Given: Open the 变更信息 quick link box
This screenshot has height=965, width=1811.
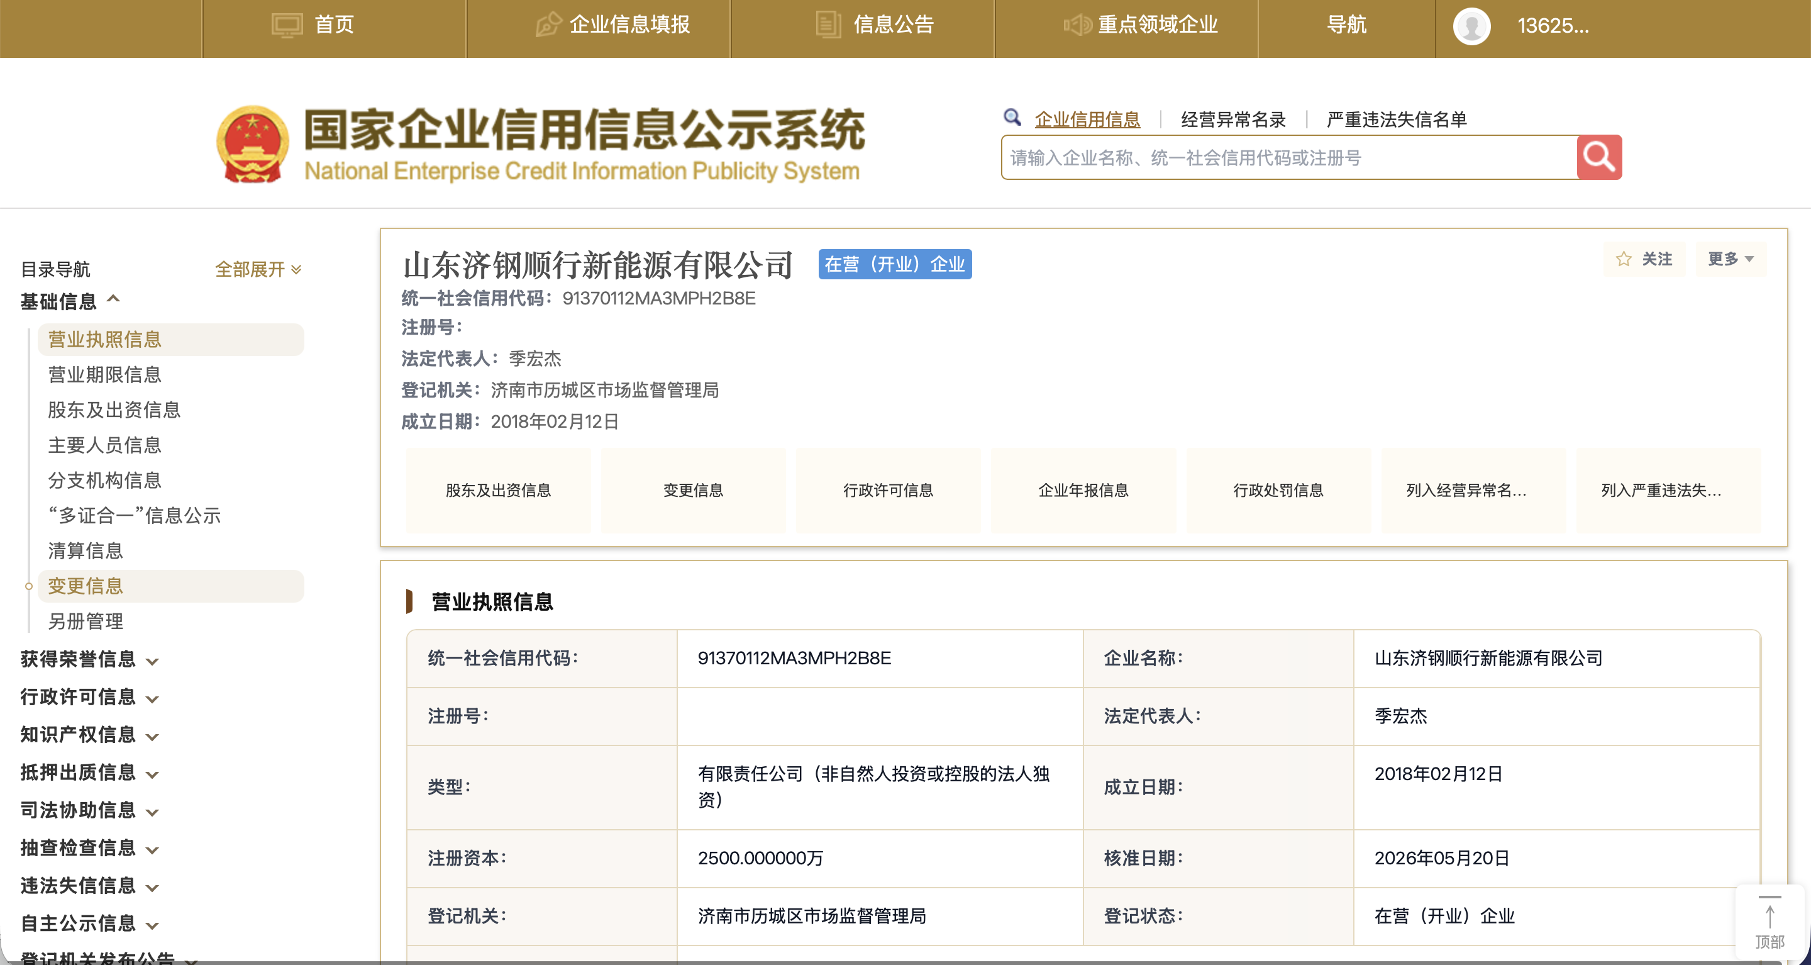Looking at the screenshot, I should point(693,490).
